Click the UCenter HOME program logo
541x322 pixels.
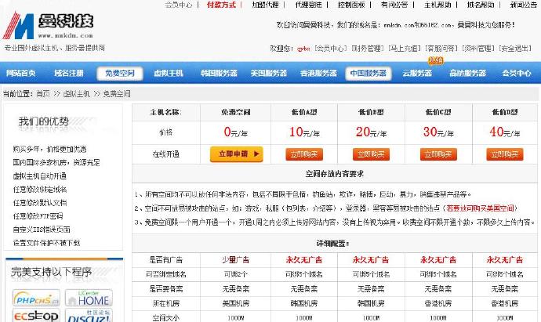[x=93, y=298]
